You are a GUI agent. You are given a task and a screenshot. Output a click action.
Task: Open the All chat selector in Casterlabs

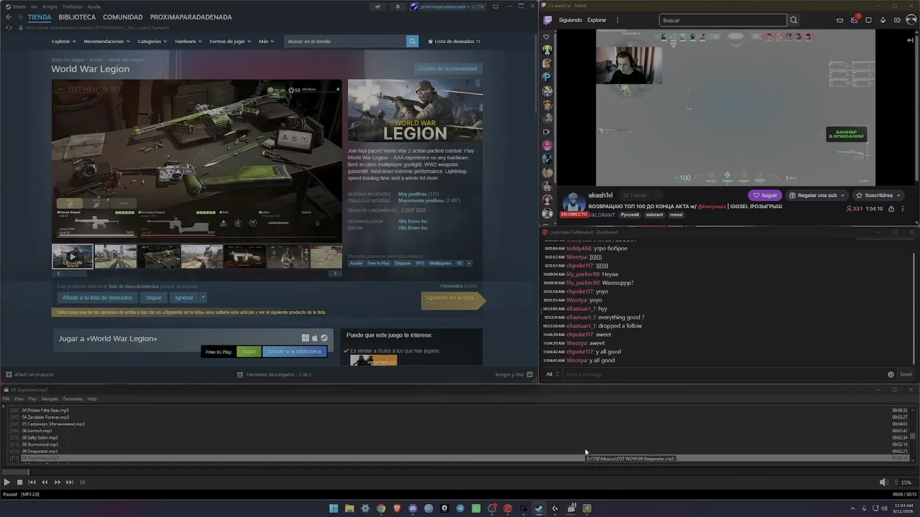pos(552,374)
